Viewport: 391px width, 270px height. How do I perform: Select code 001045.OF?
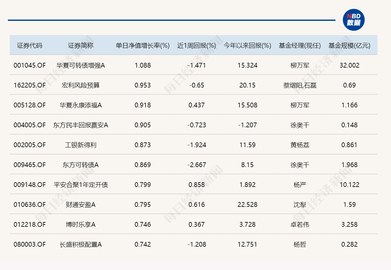[30, 65]
